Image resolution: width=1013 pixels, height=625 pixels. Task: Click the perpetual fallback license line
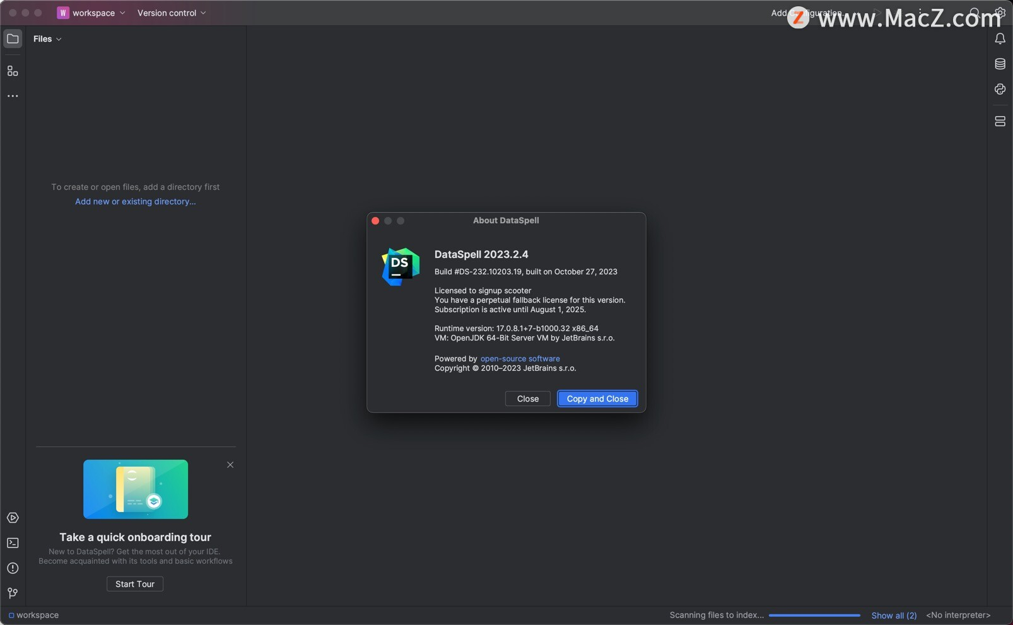pos(530,300)
